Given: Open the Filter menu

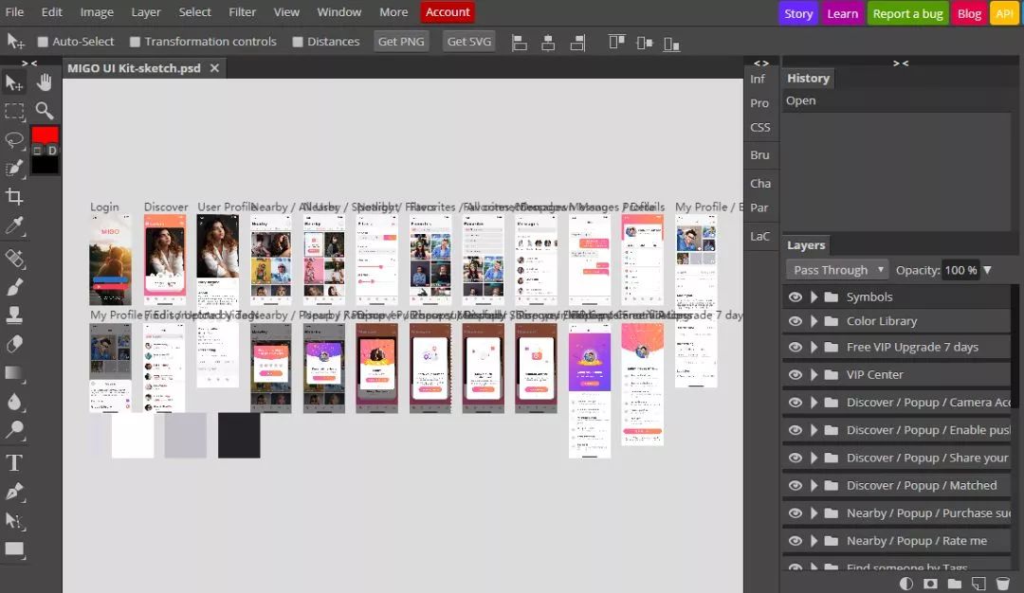Looking at the screenshot, I should [x=242, y=11].
